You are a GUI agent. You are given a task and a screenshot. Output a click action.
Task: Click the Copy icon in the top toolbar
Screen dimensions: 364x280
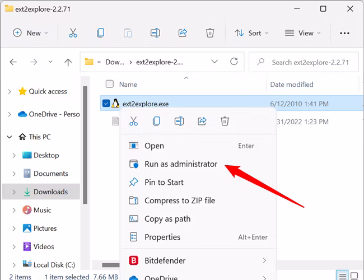tap(100, 33)
